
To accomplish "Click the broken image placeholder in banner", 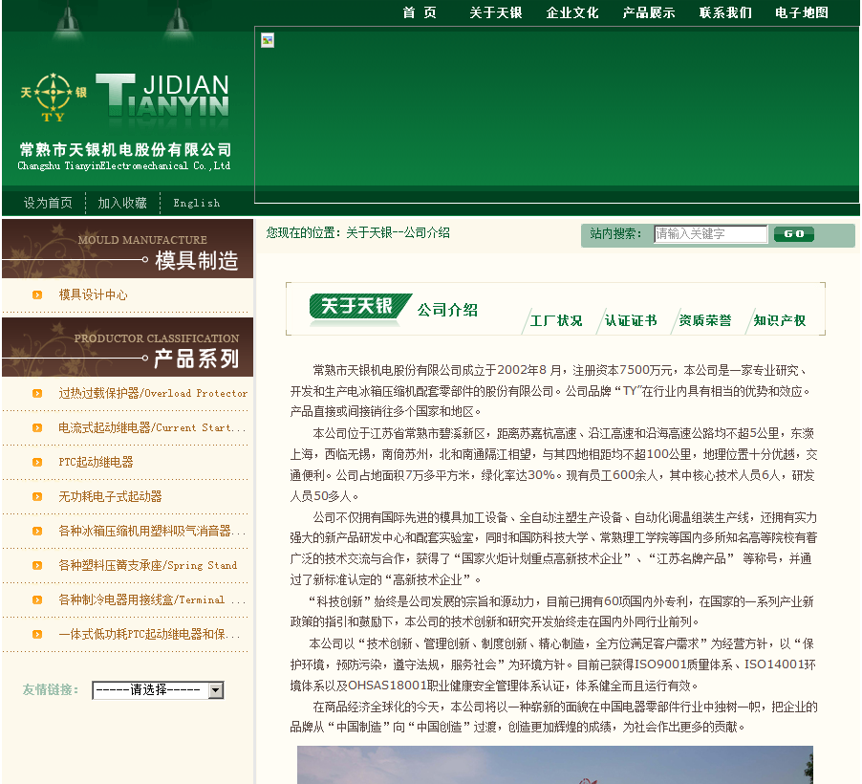I will tap(268, 40).
